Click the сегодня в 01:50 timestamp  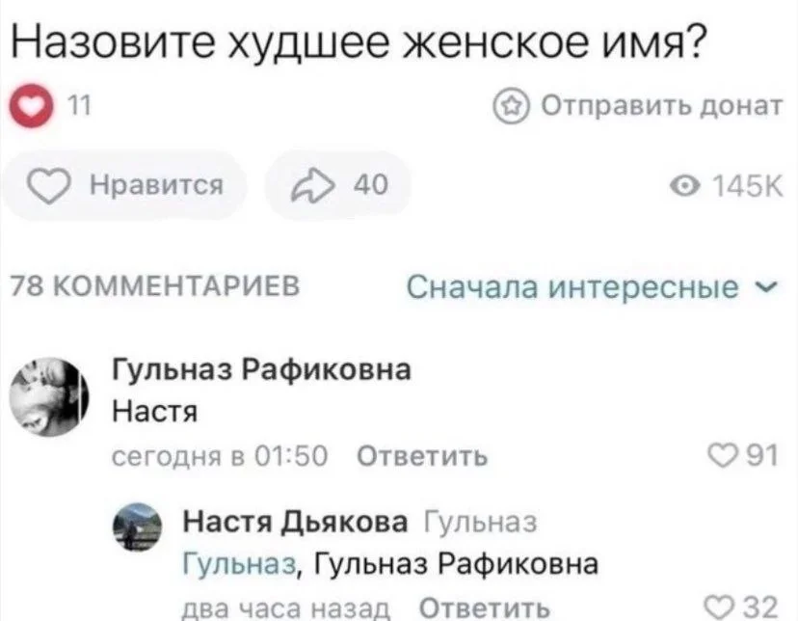click(221, 456)
